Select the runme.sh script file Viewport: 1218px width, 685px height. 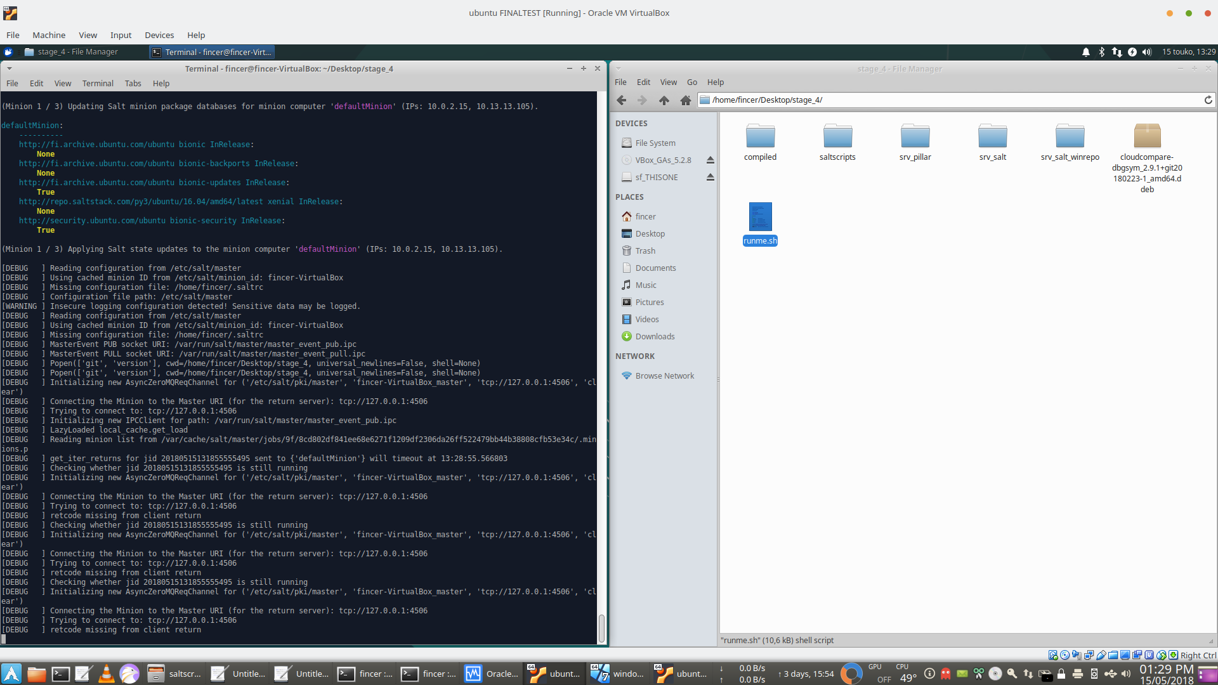pos(760,218)
